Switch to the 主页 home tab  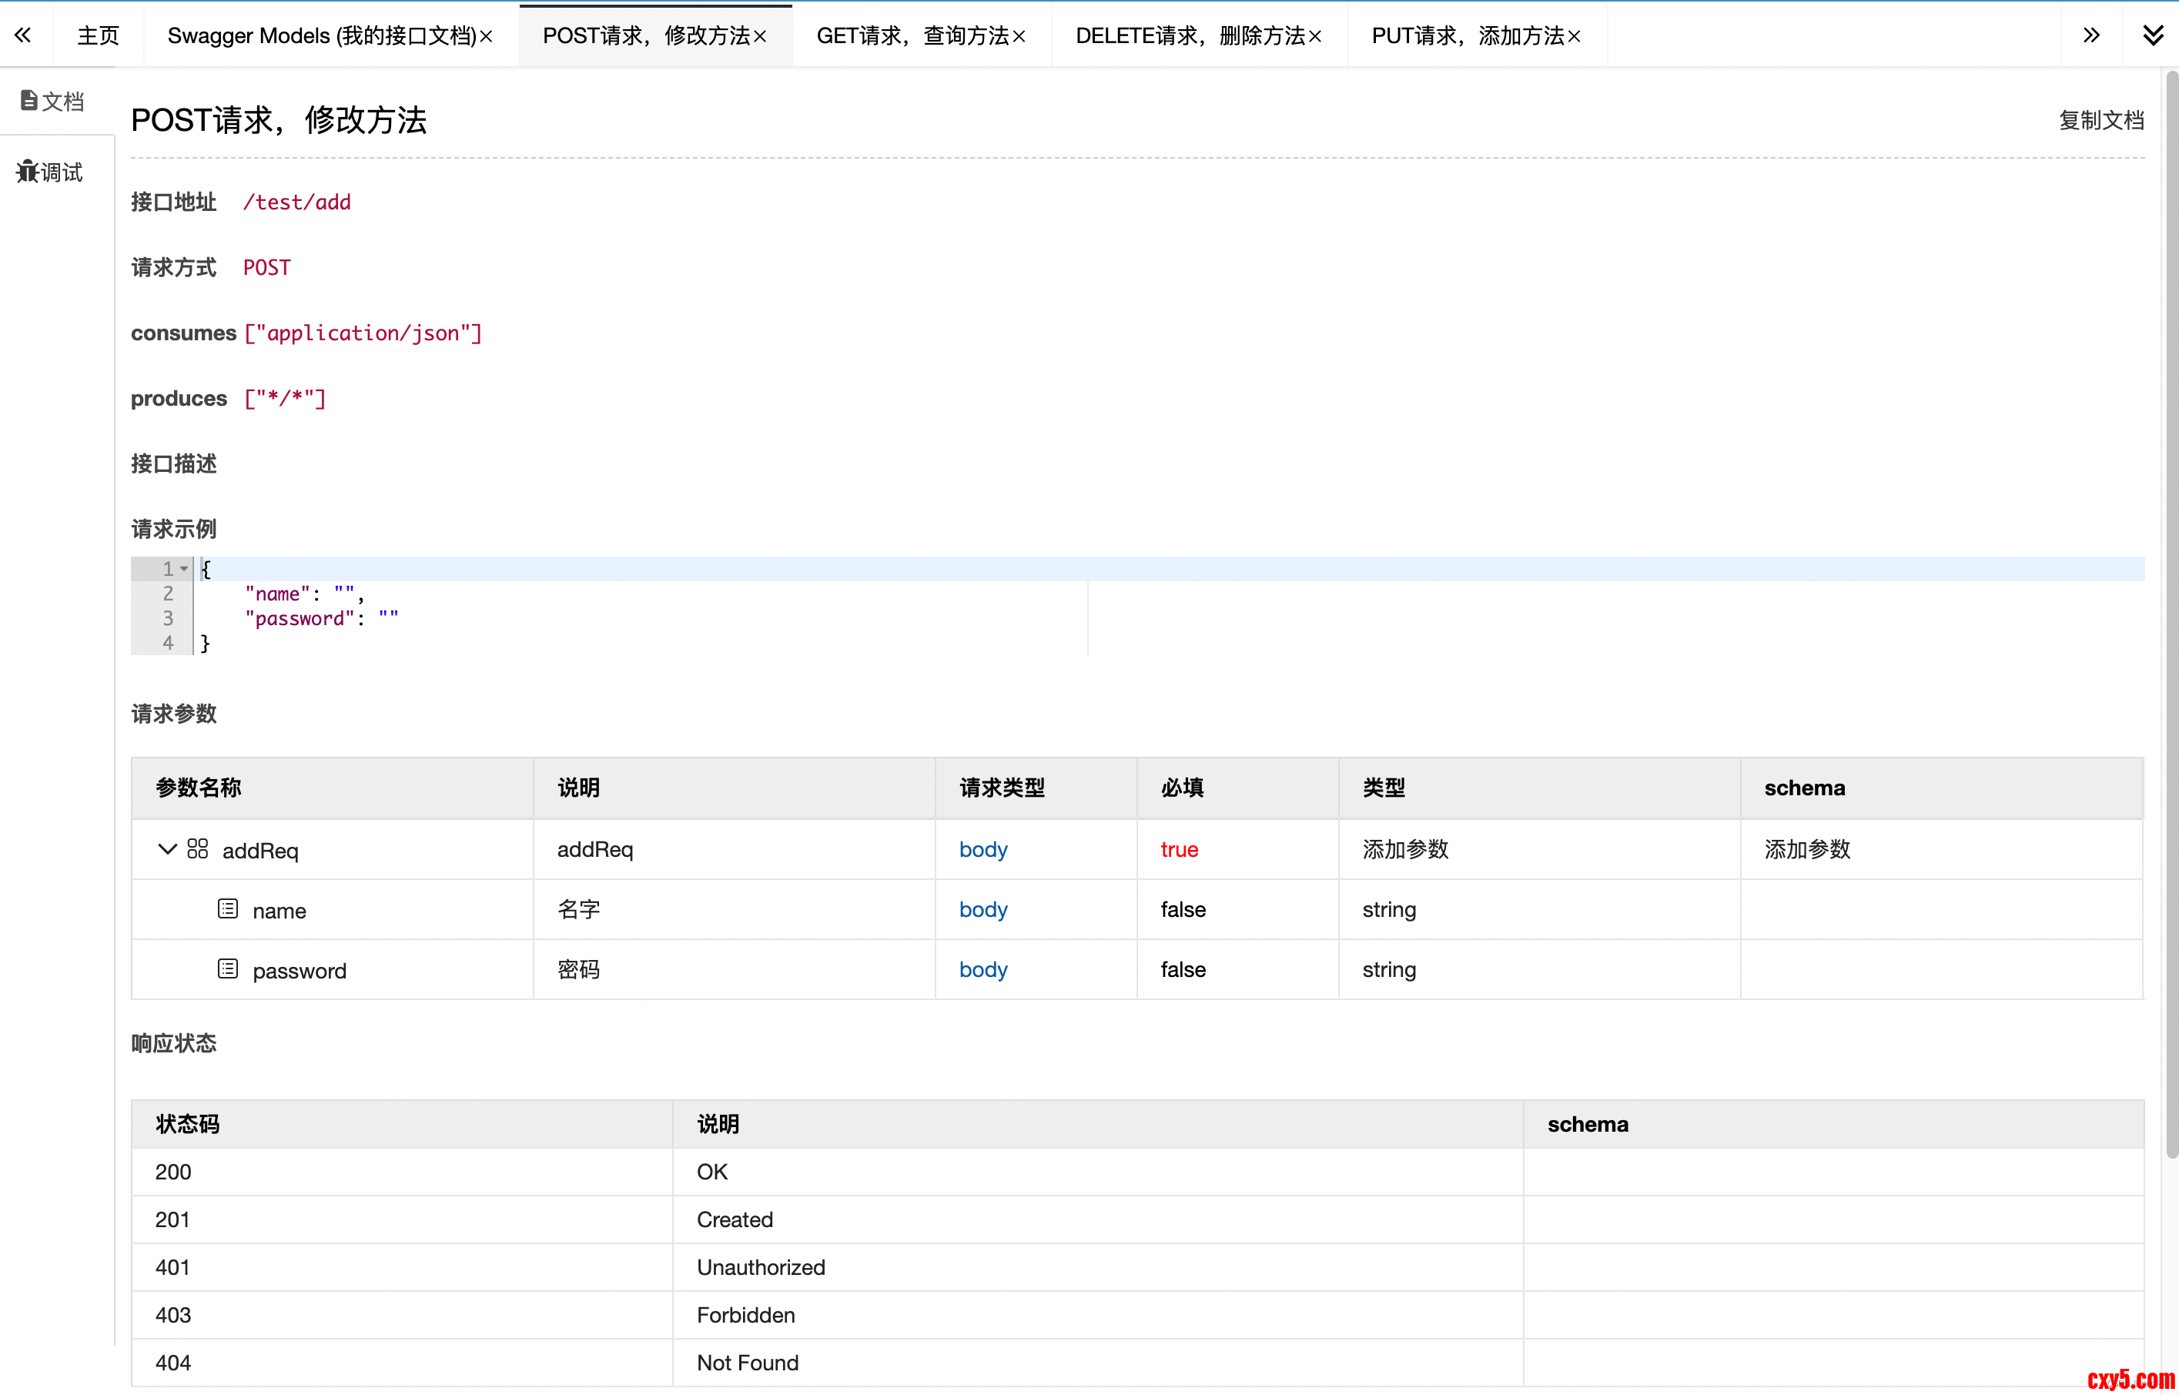(x=98, y=36)
